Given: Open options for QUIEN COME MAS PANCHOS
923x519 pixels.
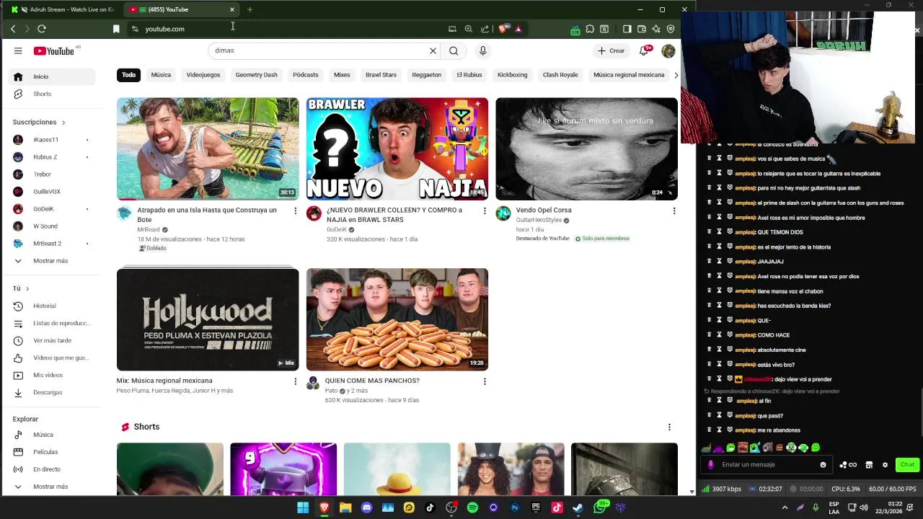Looking at the screenshot, I should click(485, 381).
